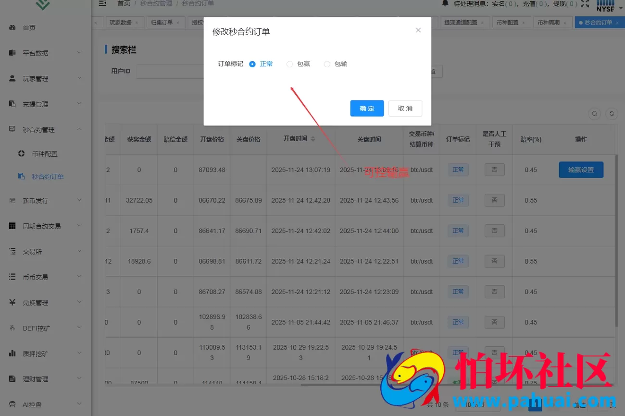Viewport: 625px width, 416px height.
Task: Click the NYSE avatar logo
Action: (606, 5)
